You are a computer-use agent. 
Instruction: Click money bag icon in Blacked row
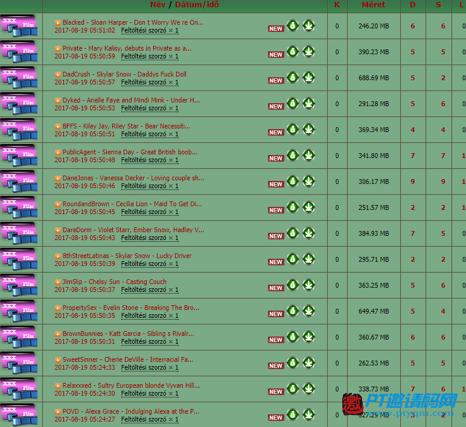293,25
